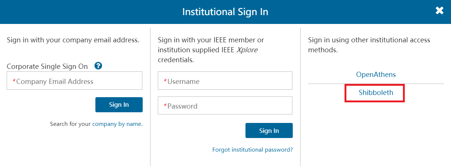The width and height of the screenshot is (451, 166).
Task: Focus the Company Email Address field
Action: 74,81
